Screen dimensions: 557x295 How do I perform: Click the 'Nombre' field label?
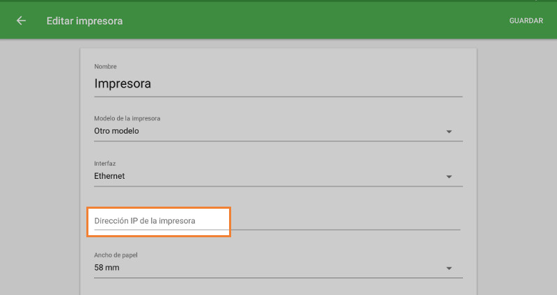(106, 66)
